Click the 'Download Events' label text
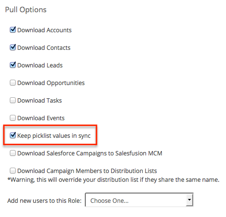The image size is (226, 217). tap(41, 118)
